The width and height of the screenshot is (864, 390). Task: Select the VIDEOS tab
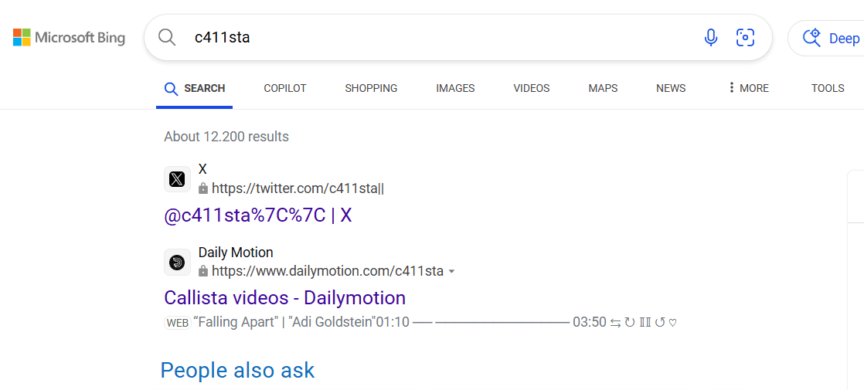(x=531, y=88)
